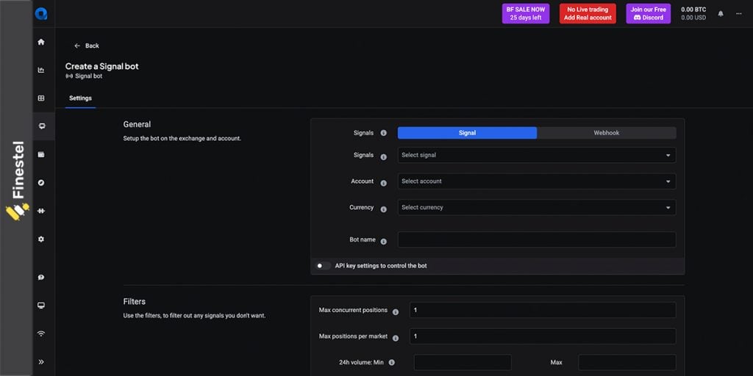The width and height of the screenshot is (753, 376).
Task: Click info icon beside Signal/Webhook selector
Action: point(384,133)
